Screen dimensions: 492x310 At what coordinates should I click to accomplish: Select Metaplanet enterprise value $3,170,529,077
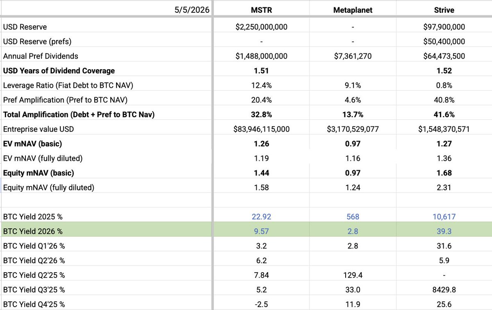[353, 129]
